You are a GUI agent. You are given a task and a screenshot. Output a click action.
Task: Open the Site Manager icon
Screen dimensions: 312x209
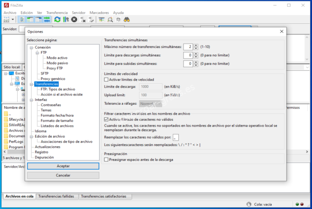[6, 19]
